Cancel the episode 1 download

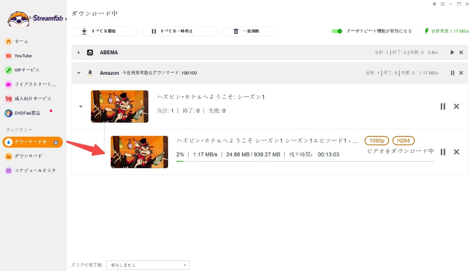click(x=457, y=152)
